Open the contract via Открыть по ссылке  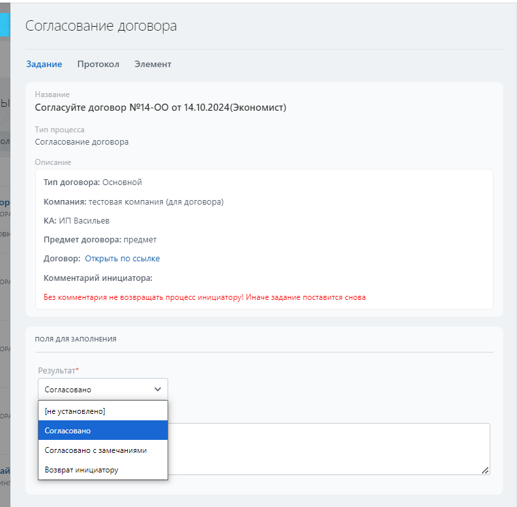click(x=122, y=259)
